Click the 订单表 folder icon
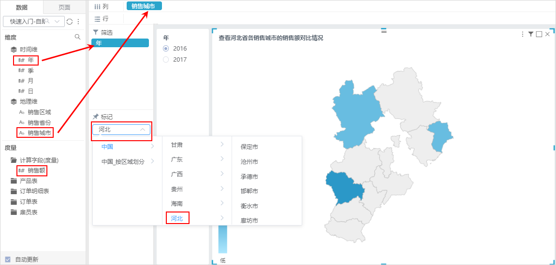Viewport: 556px width, 265px height. pyautogui.click(x=14, y=202)
